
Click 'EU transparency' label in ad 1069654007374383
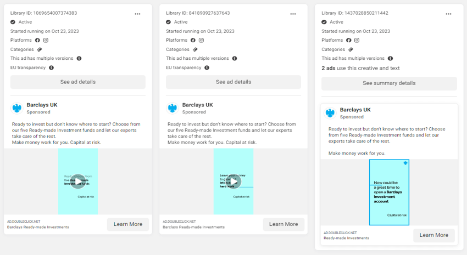click(x=28, y=68)
